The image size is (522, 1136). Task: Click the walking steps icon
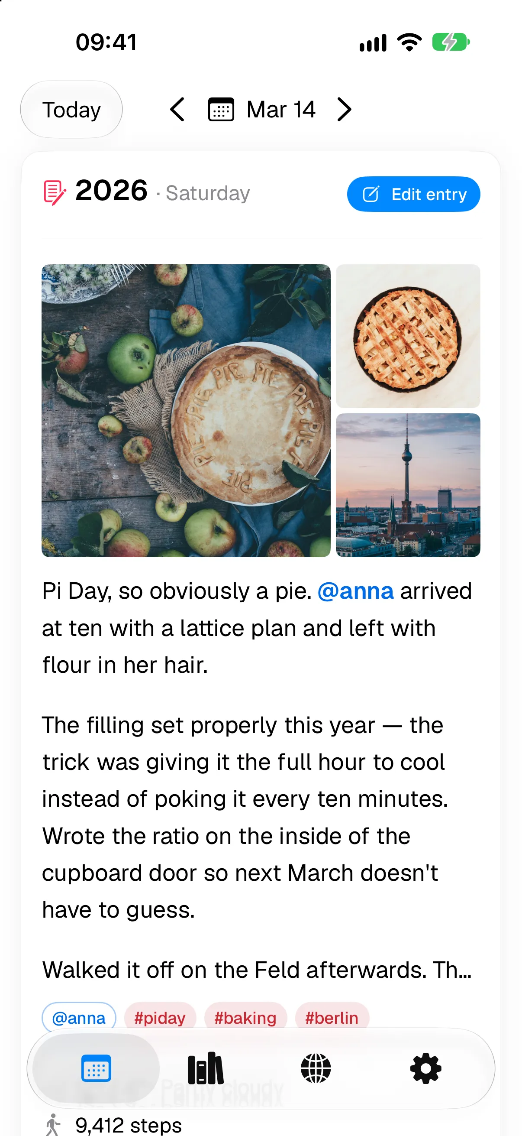[53, 1125]
